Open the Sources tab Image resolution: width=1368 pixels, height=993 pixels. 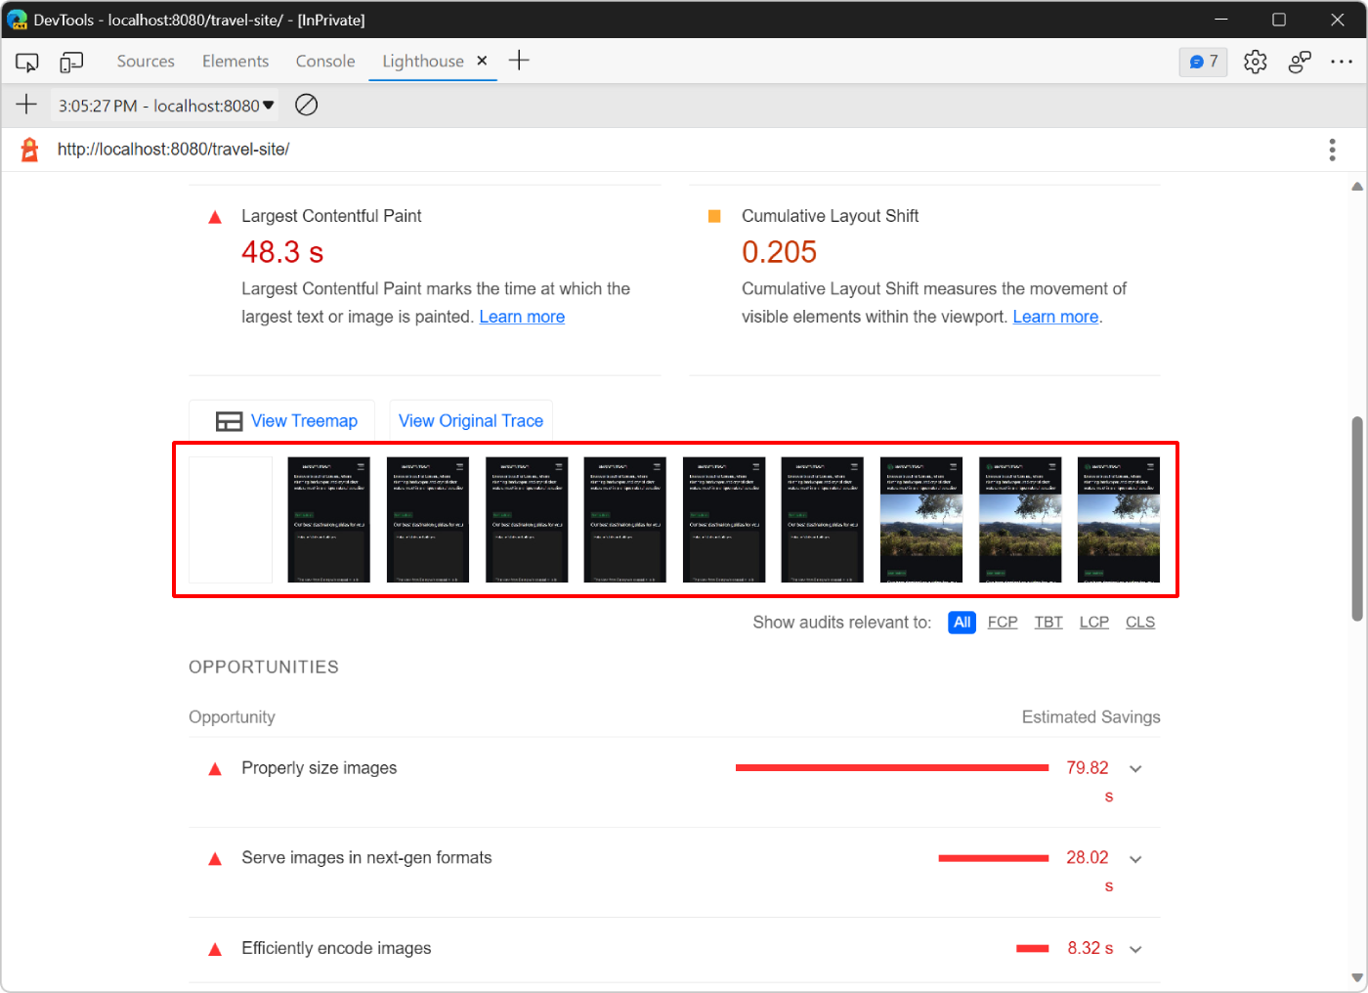[x=145, y=61]
